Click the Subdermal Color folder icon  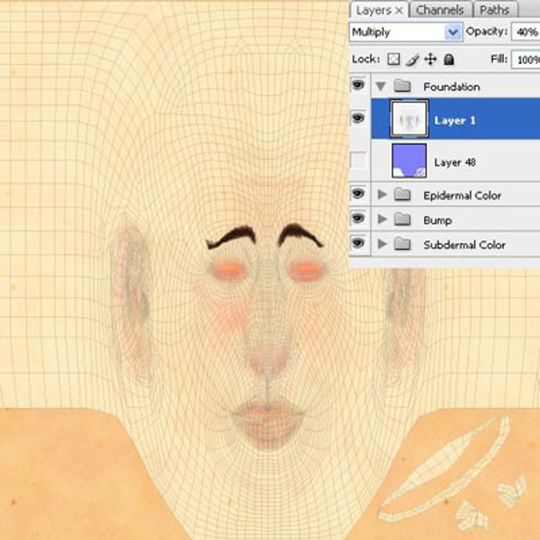(402, 244)
